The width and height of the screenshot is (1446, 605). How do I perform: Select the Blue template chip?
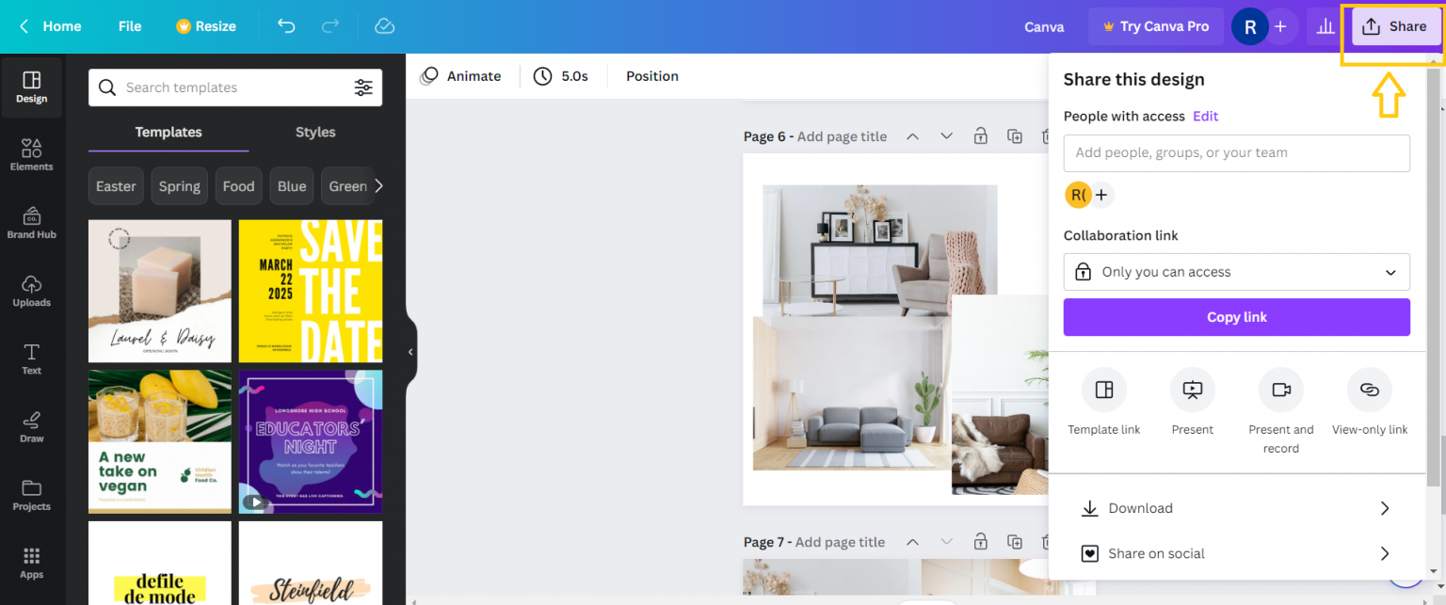292,186
